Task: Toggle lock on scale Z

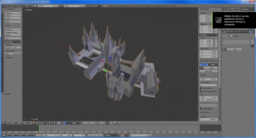Action: pos(216,46)
